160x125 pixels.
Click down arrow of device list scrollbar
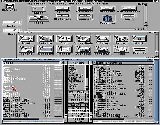click(87, 90)
